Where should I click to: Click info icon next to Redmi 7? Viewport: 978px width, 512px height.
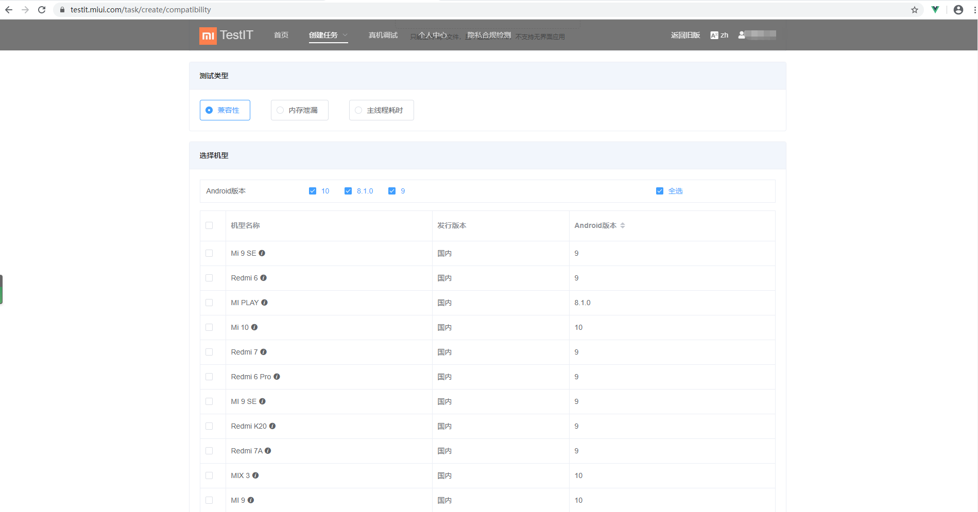coord(263,352)
